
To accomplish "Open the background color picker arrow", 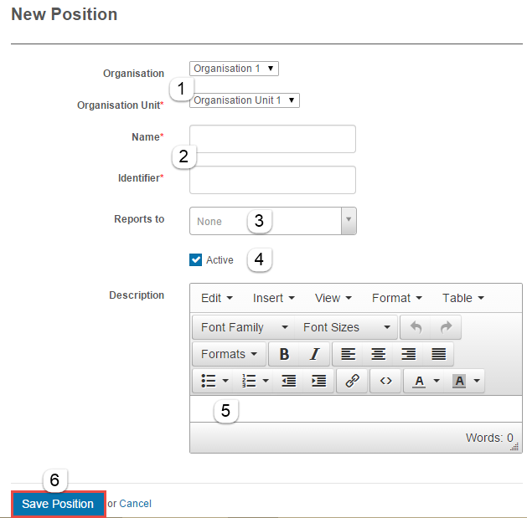I will 477,381.
